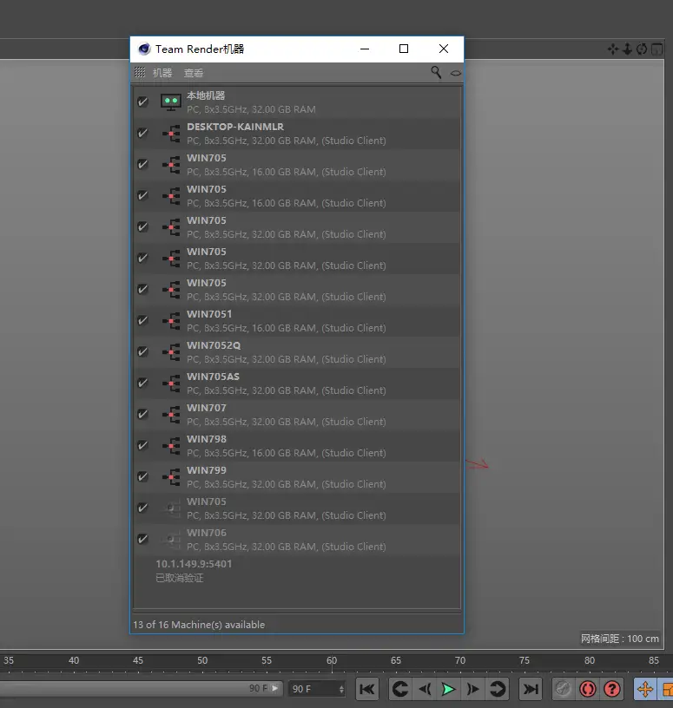Click the preview range slider showing 90 F
This screenshot has height=708, width=673.
tap(140, 689)
